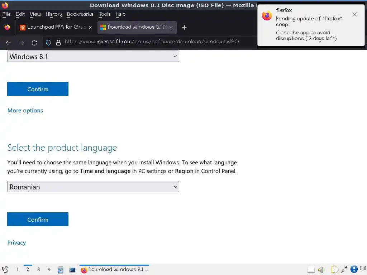The height and width of the screenshot is (275, 367).
Task: Open the Bookmarks menu
Action: (x=80, y=14)
